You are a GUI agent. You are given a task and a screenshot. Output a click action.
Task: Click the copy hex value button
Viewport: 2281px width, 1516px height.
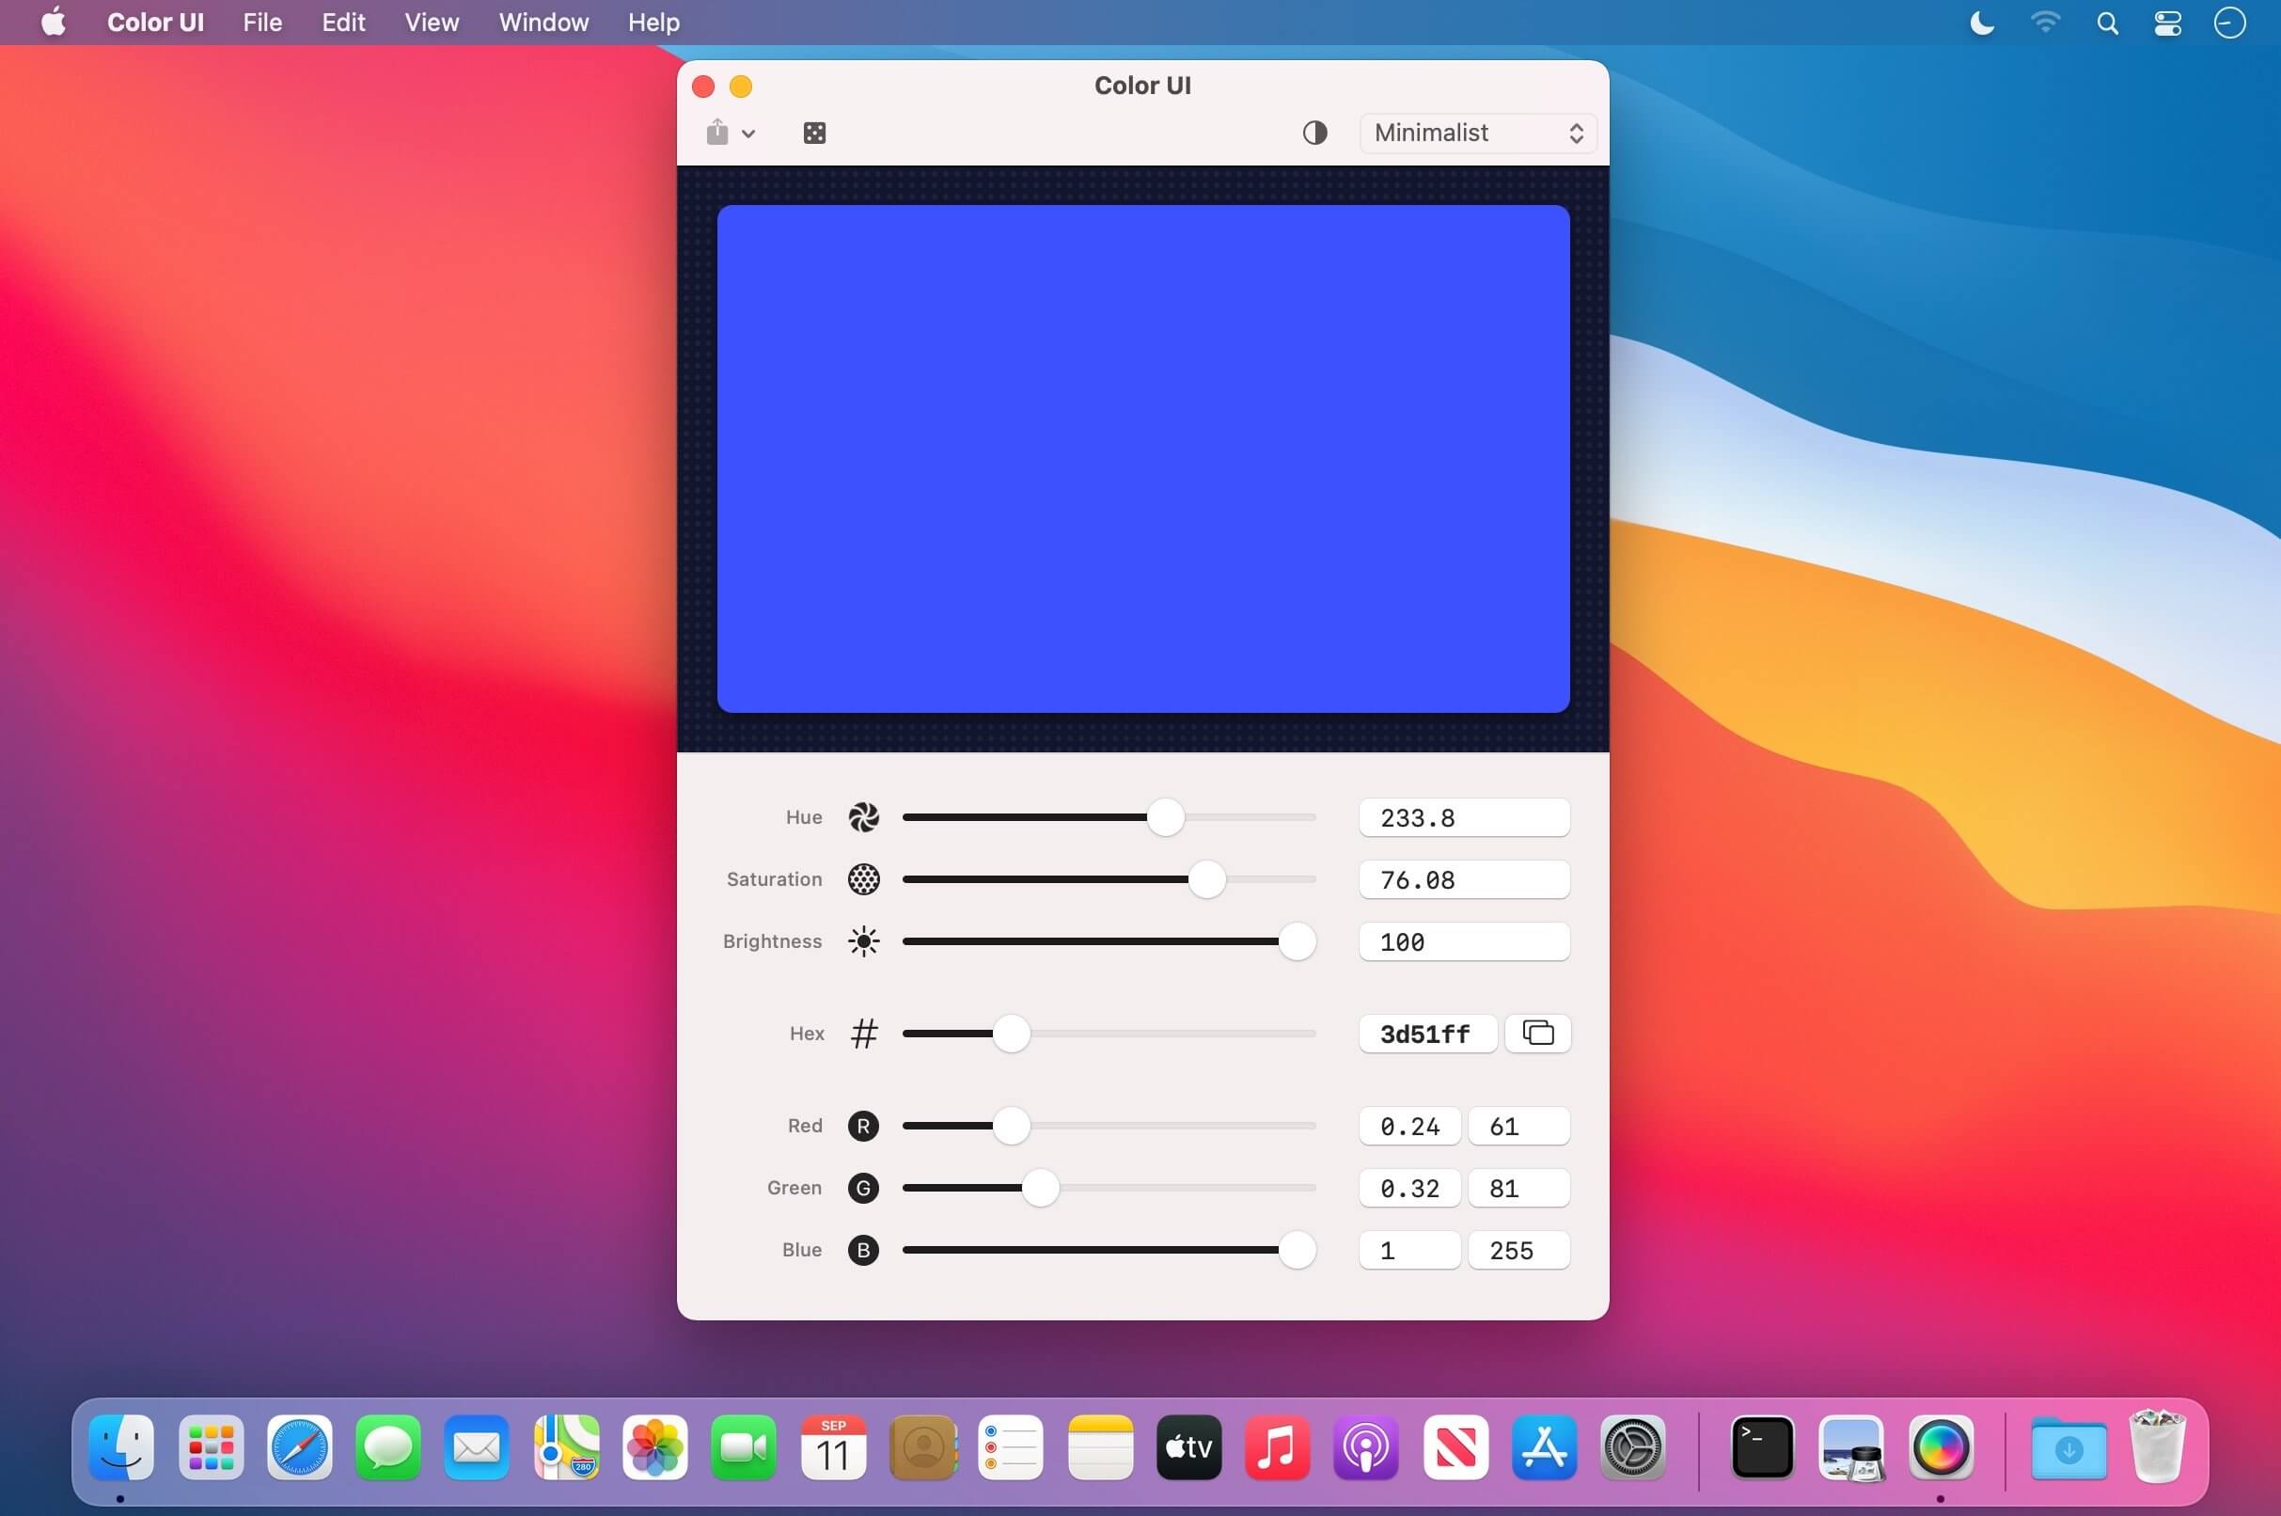tap(1536, 1033)
